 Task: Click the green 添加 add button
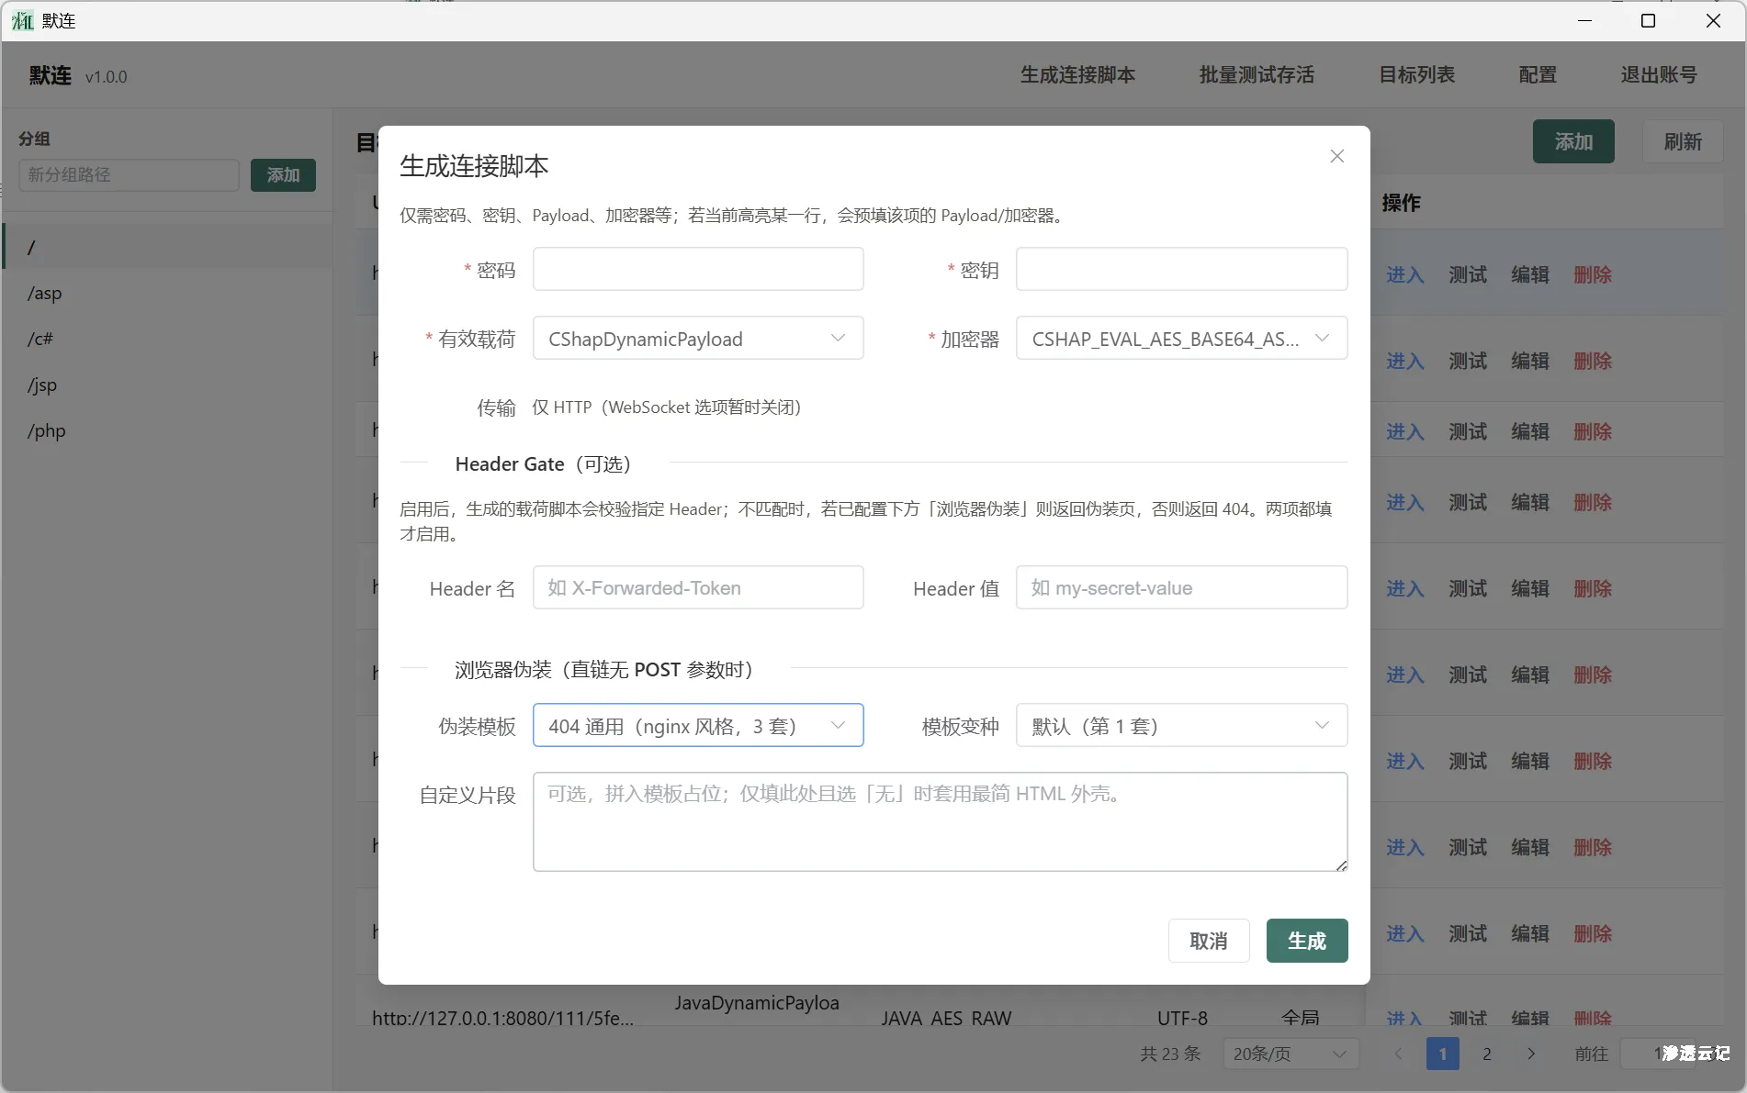click(1572, 141)
